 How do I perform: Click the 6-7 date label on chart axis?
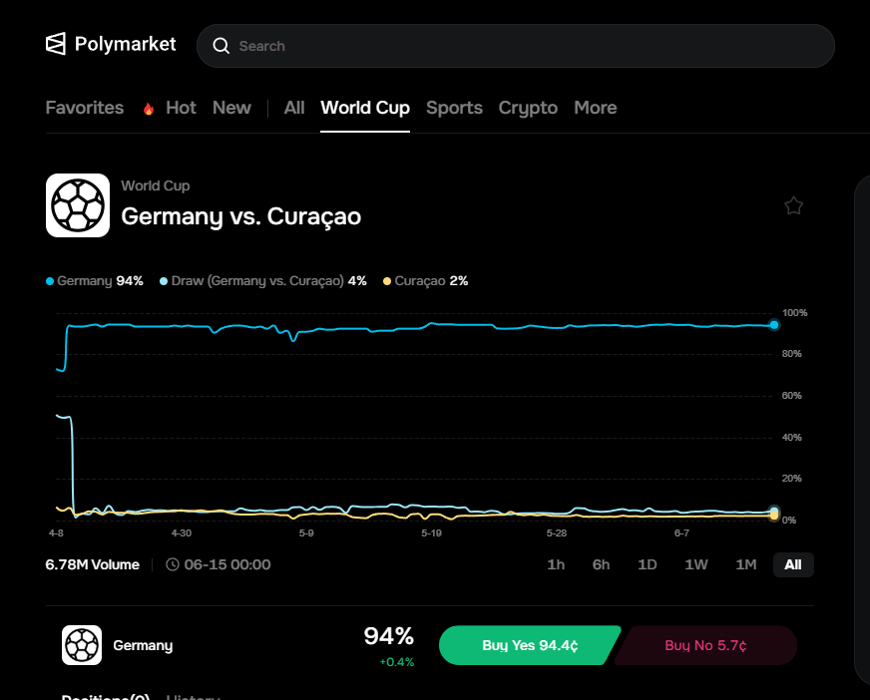point(681,533)
